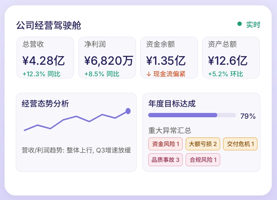
Task: Open the 品质事故 3 tag
Action: pyautogui.click(x=165, y=160)
